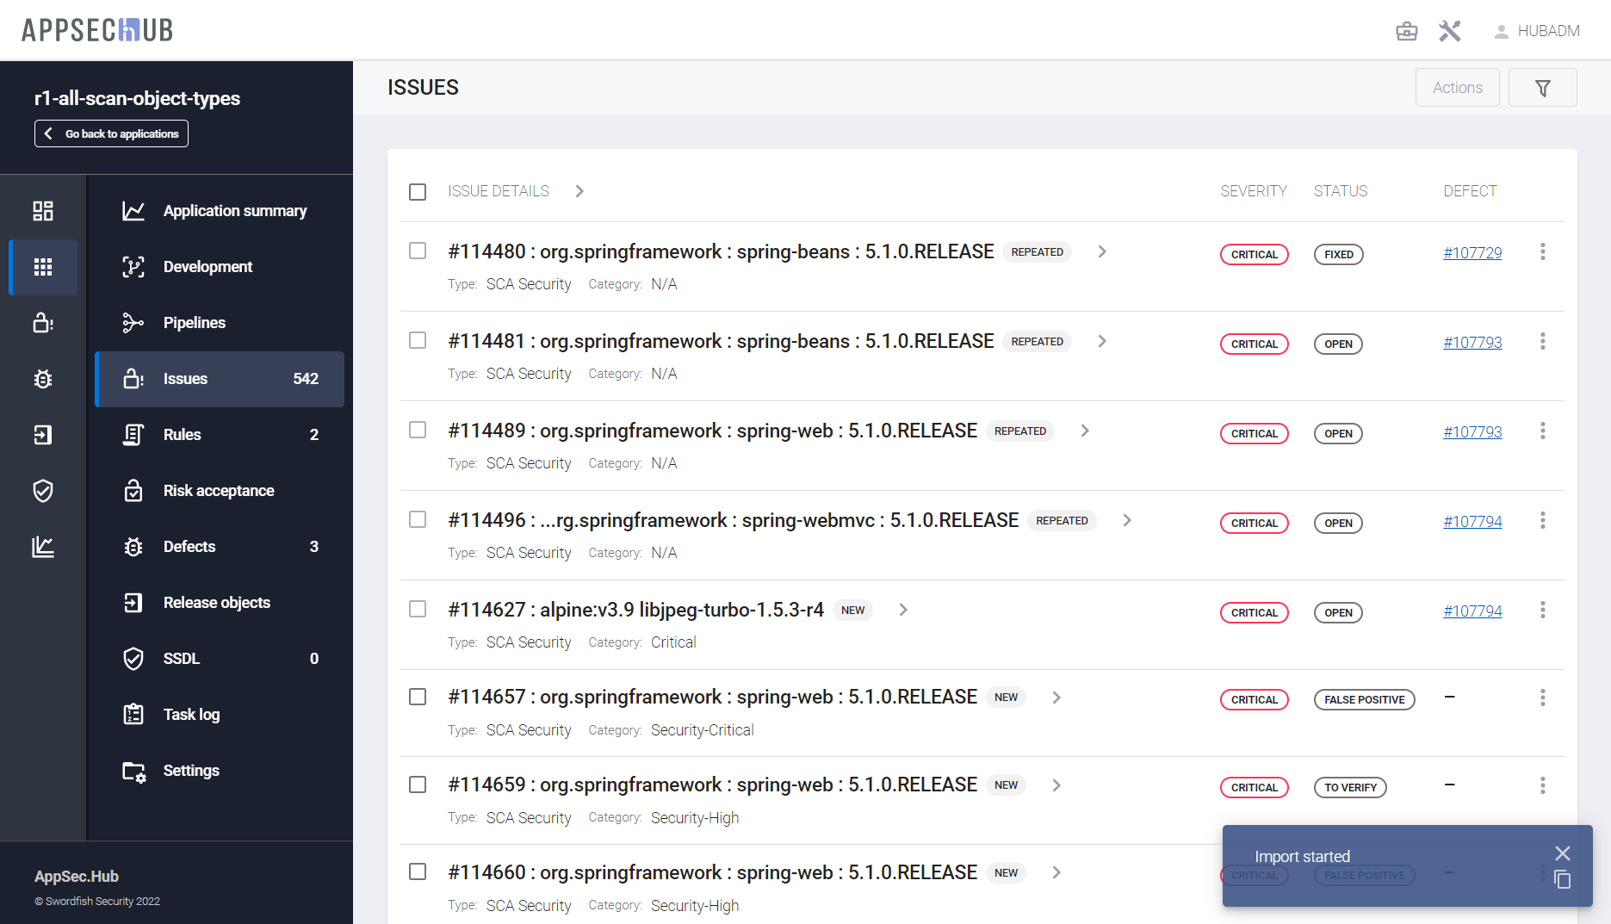Open Pipelines in the sidebar menu
The image size is (1611, 924).
195,323
